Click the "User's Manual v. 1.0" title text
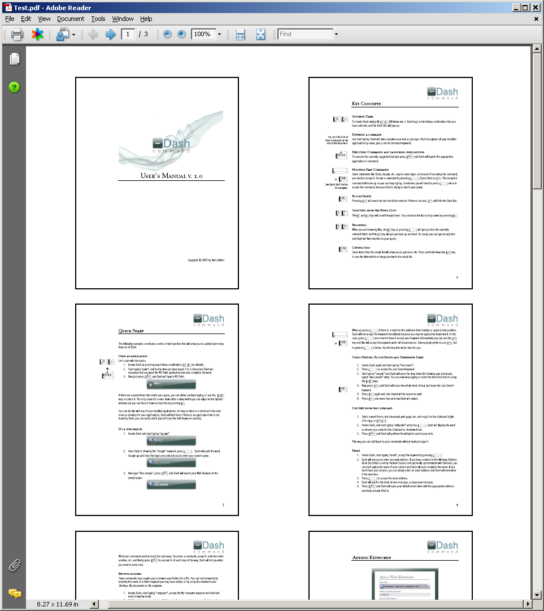 (171, 176)
